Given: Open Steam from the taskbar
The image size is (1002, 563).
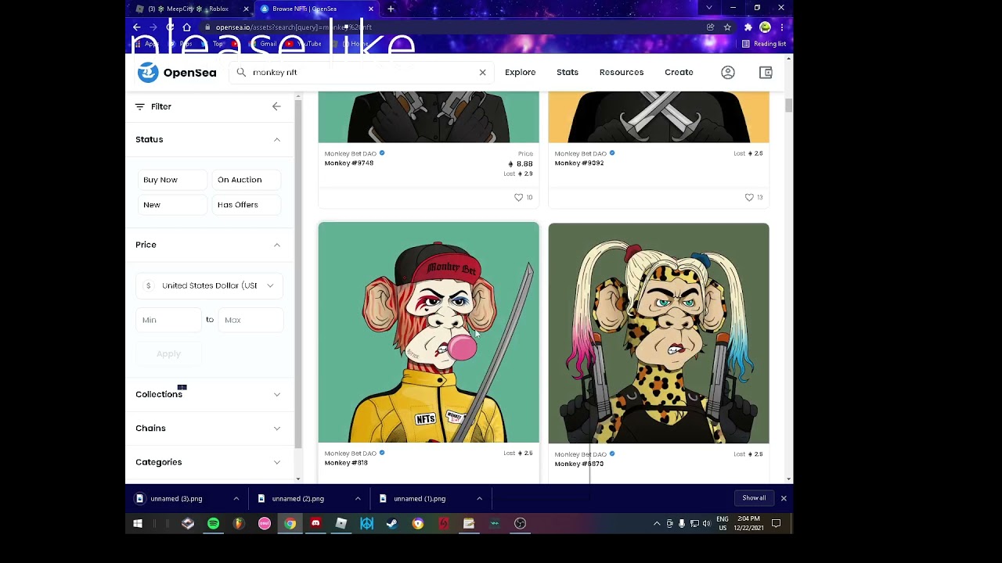Looking at the screenshot, I should coord(392,523).
